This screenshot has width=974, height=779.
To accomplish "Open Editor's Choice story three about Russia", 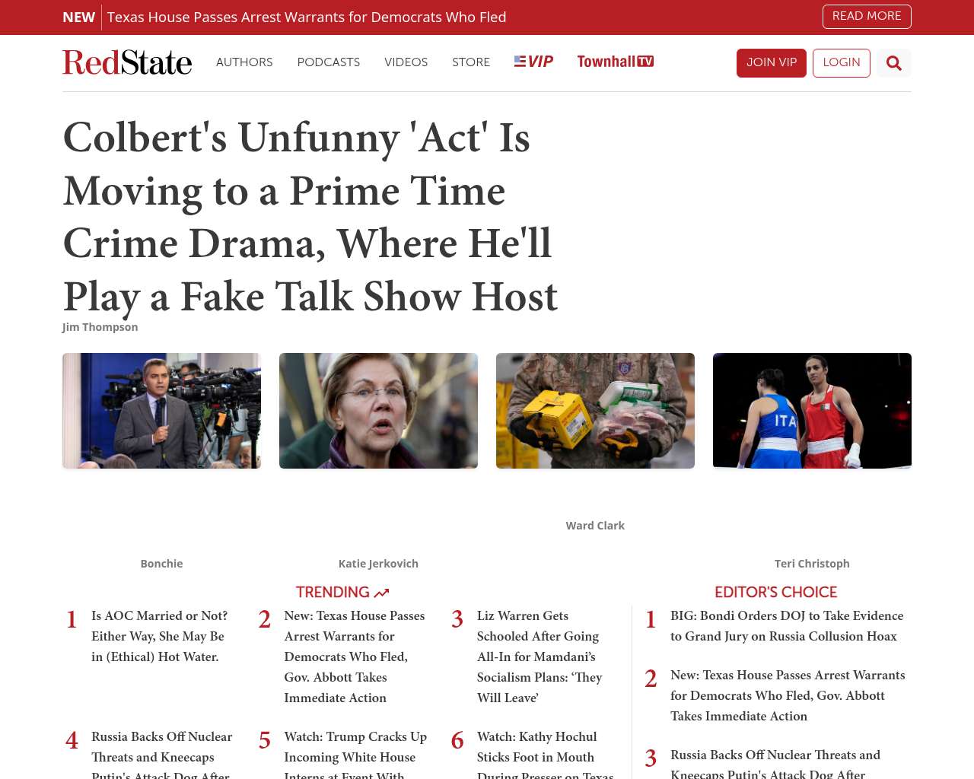I will click(775, 763).
